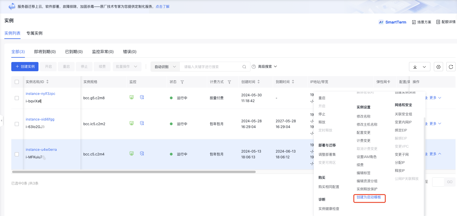Sort by expiration time column
The image size is (457, 216).
(x=293, y=82)
